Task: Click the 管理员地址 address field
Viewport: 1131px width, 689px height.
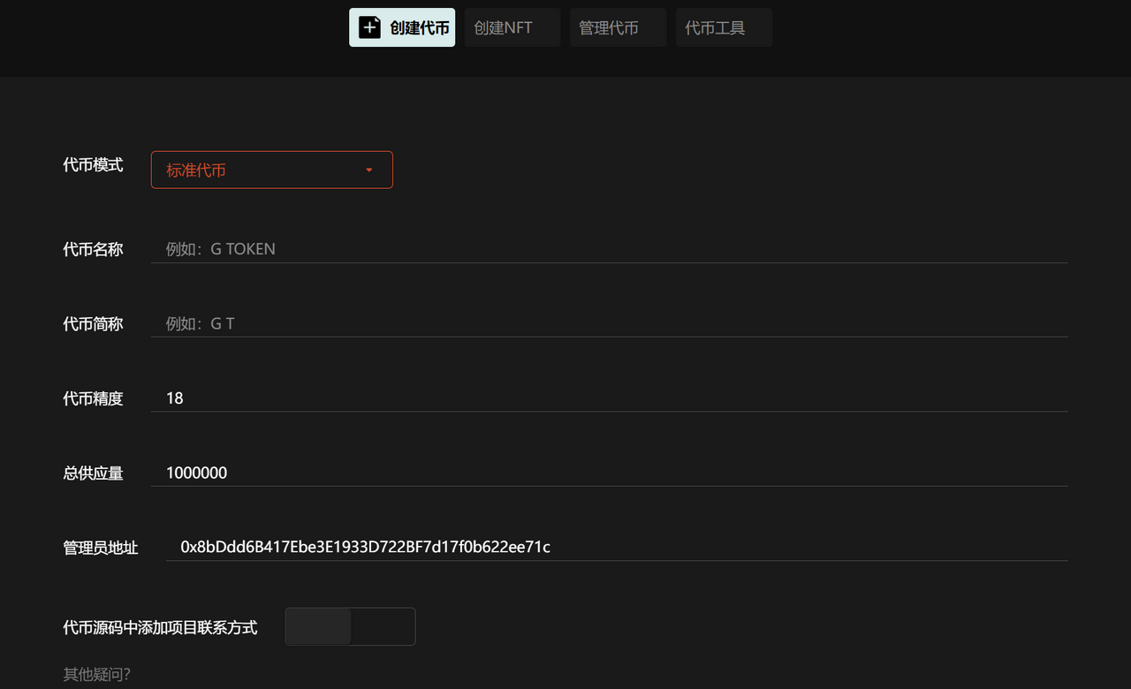Action: (617, 547)
